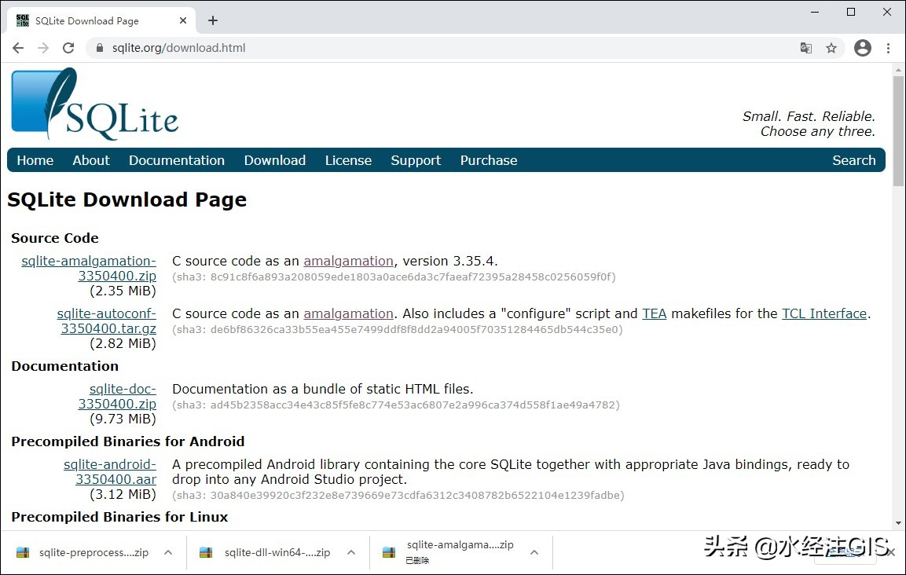
Task: Reload the SQLite download page
Action: [68, 48]
